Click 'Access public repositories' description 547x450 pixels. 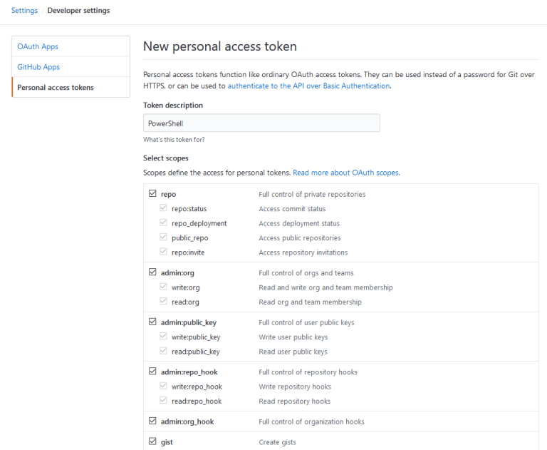tap(300, 238)
